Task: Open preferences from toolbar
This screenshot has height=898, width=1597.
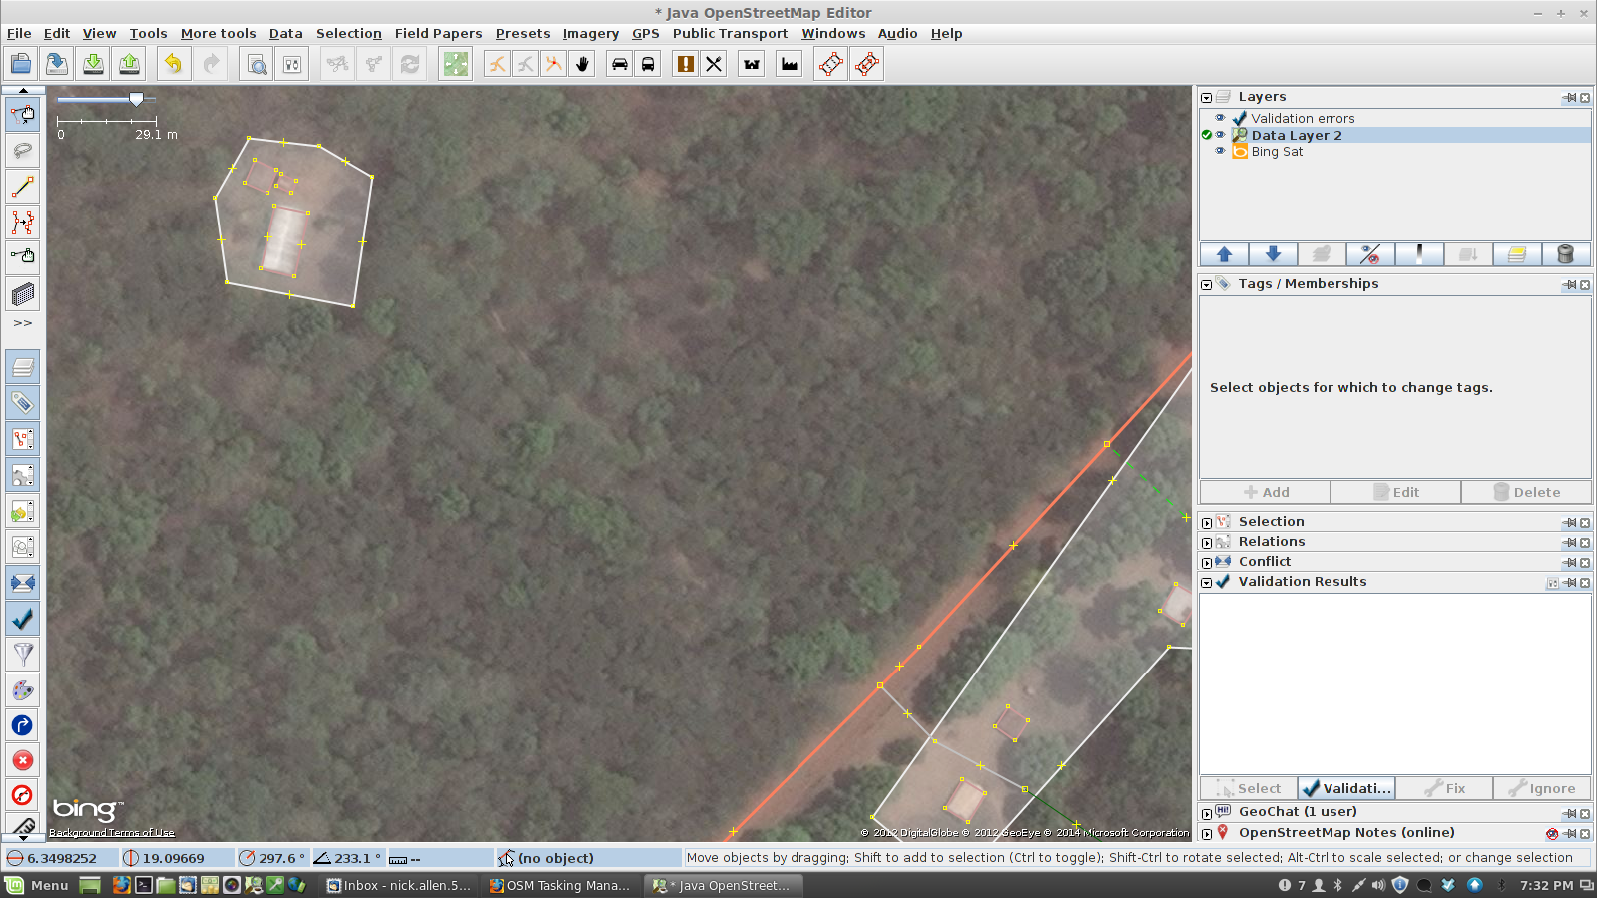Action: pos(292,64)
